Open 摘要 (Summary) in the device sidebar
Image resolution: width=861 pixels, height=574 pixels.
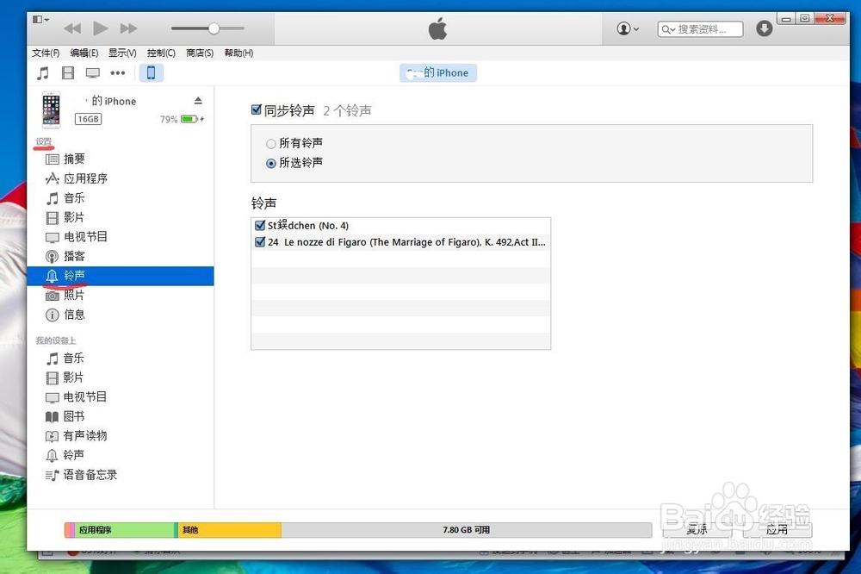(73, 159)
